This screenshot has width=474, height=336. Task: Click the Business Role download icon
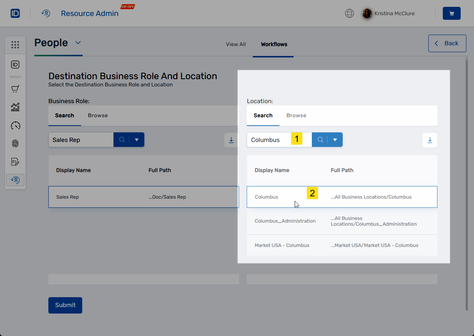(231, 140)
